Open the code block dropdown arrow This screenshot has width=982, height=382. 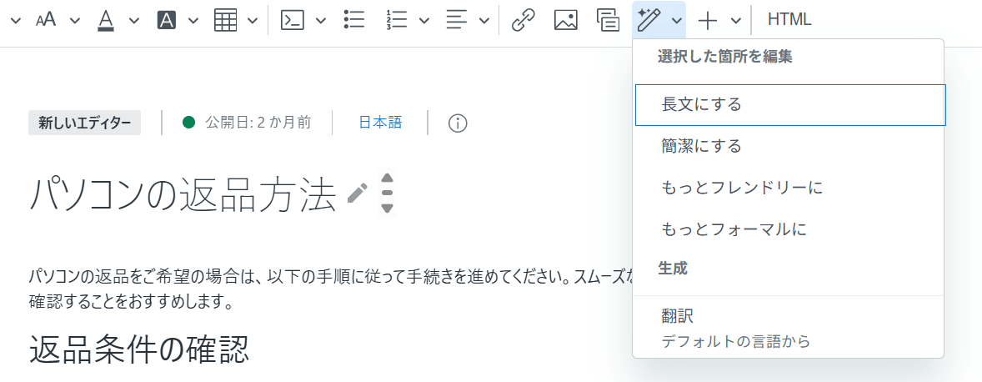click(321, 20)
